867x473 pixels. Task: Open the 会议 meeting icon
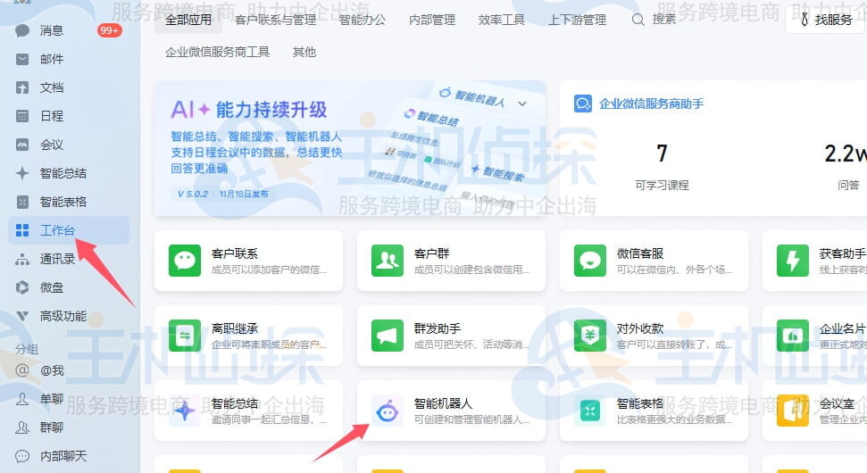tap(22, 145)
